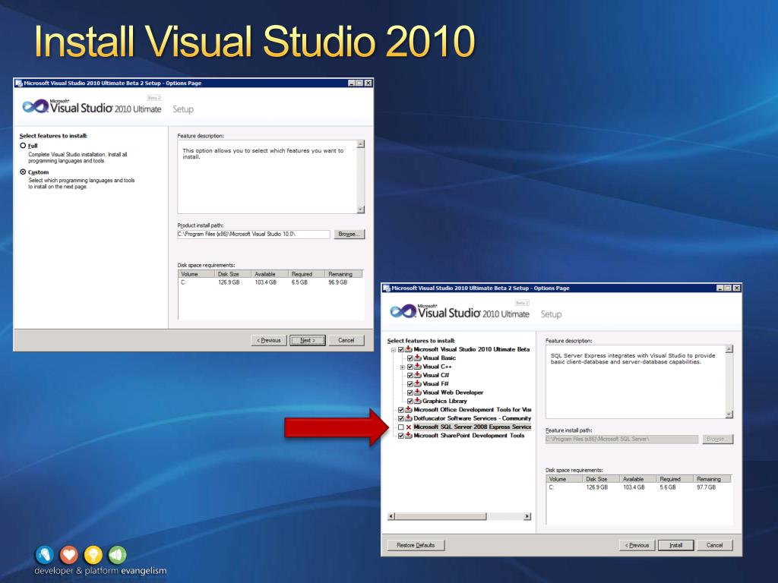
Task: Click the Restore Defaults button
Action: 416,545
